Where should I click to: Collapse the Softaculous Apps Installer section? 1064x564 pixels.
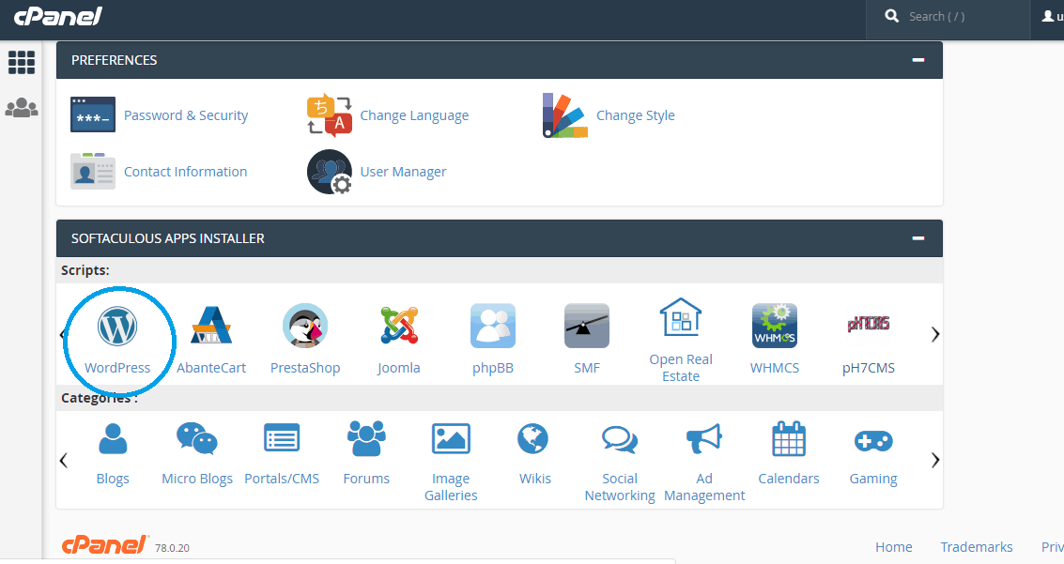tap(918, 238)
